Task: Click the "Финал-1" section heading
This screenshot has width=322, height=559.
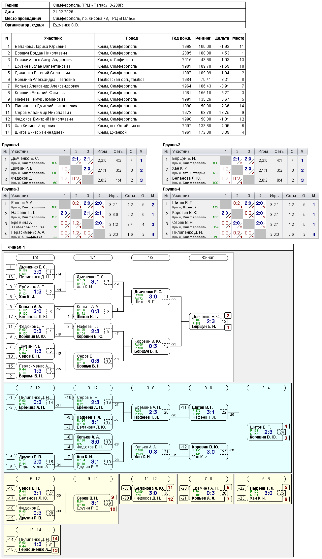Action: pos(16,247)
